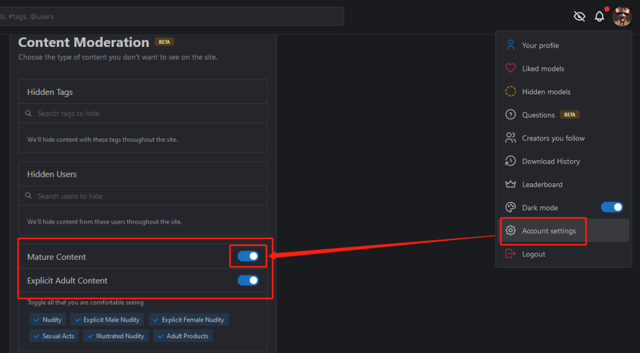The height and width of the screenshot is (353, 640).
Task: Toggle the Dark mode switch
Action: point(612,207)
